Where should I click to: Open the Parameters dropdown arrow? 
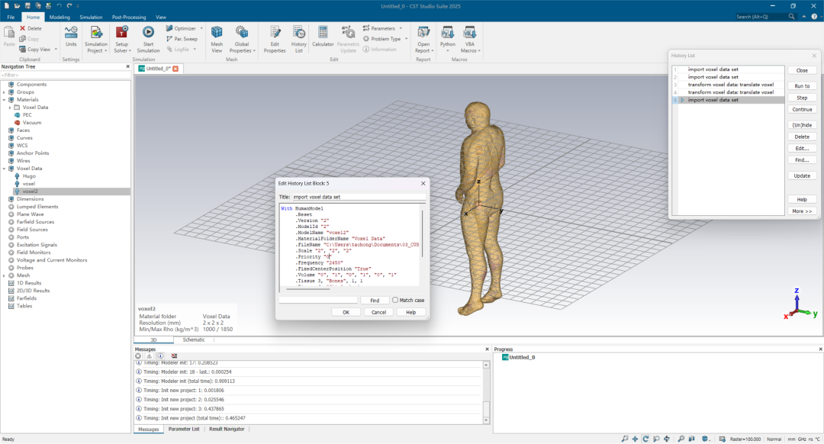tap(401, 28)
